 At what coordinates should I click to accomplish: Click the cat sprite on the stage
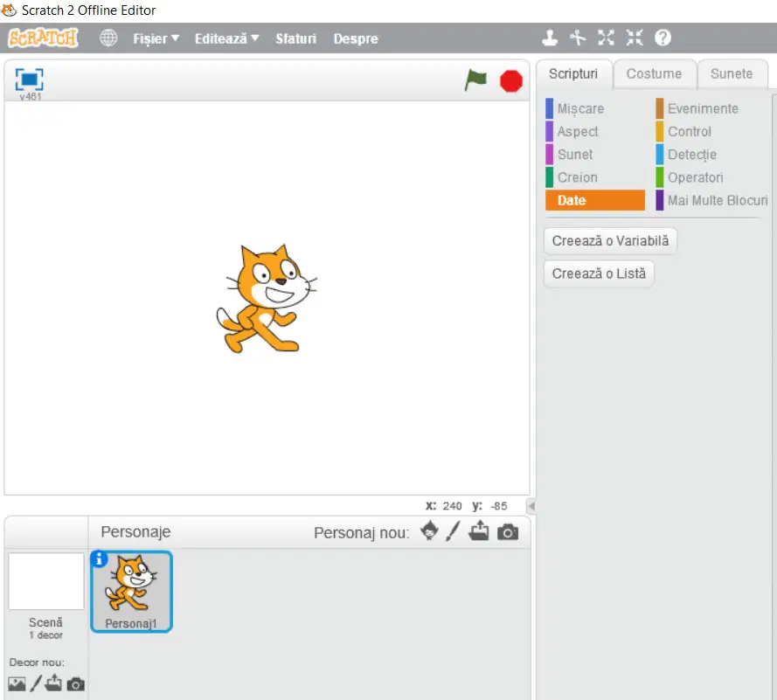pyautogui.click(x=266, y=298)
